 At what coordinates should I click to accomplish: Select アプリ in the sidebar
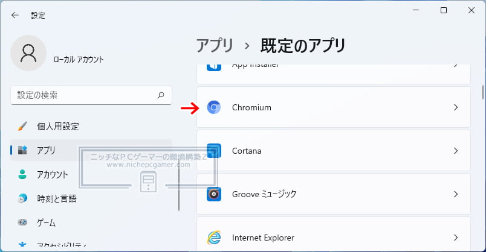click(x=91, y=150)
